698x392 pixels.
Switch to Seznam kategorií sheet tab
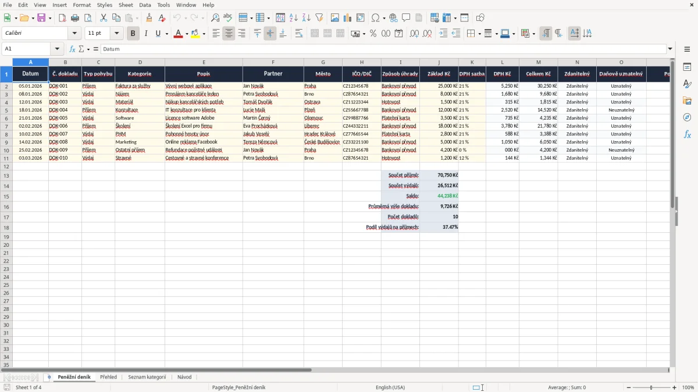pyautogui.click(x=147, y=377)
